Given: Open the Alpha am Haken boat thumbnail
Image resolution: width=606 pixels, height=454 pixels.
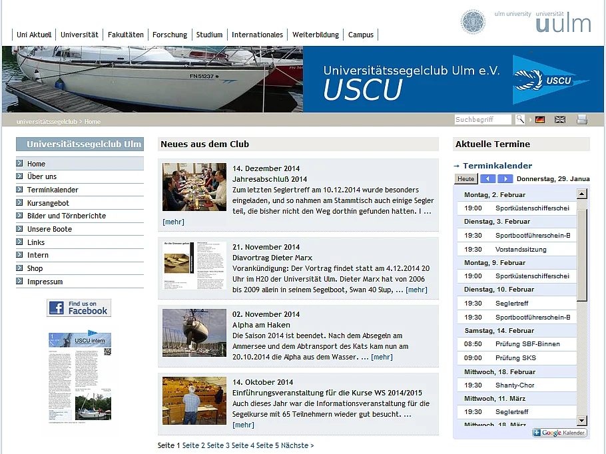Looking at the screenshot, I should pos(194,333).
